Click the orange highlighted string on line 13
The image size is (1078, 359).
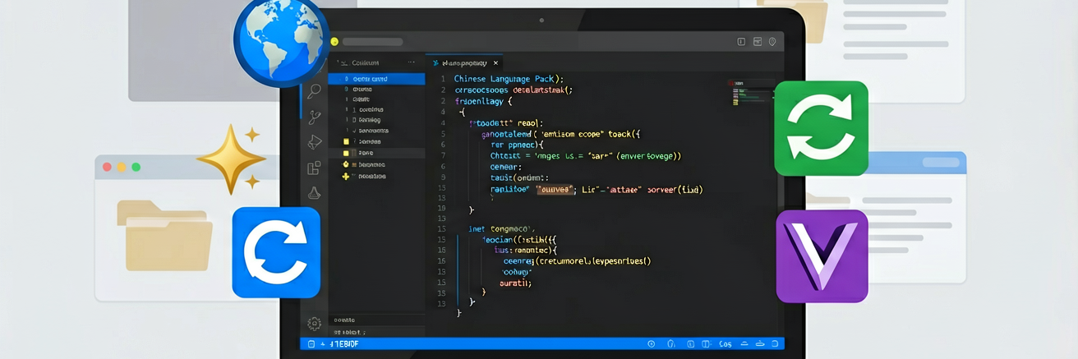point(554,189)
